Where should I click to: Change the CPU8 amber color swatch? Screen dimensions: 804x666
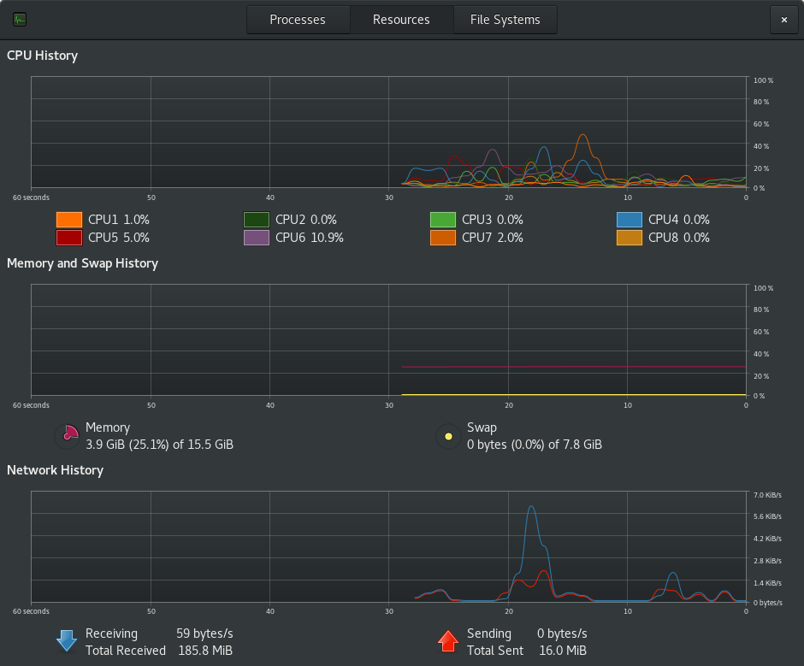click(x=630, y=238)
